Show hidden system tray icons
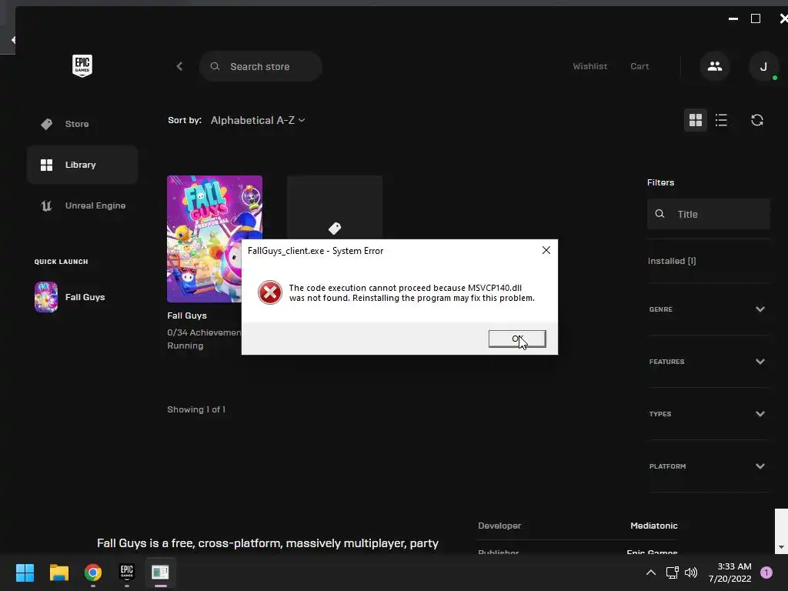 coord(651,573)
